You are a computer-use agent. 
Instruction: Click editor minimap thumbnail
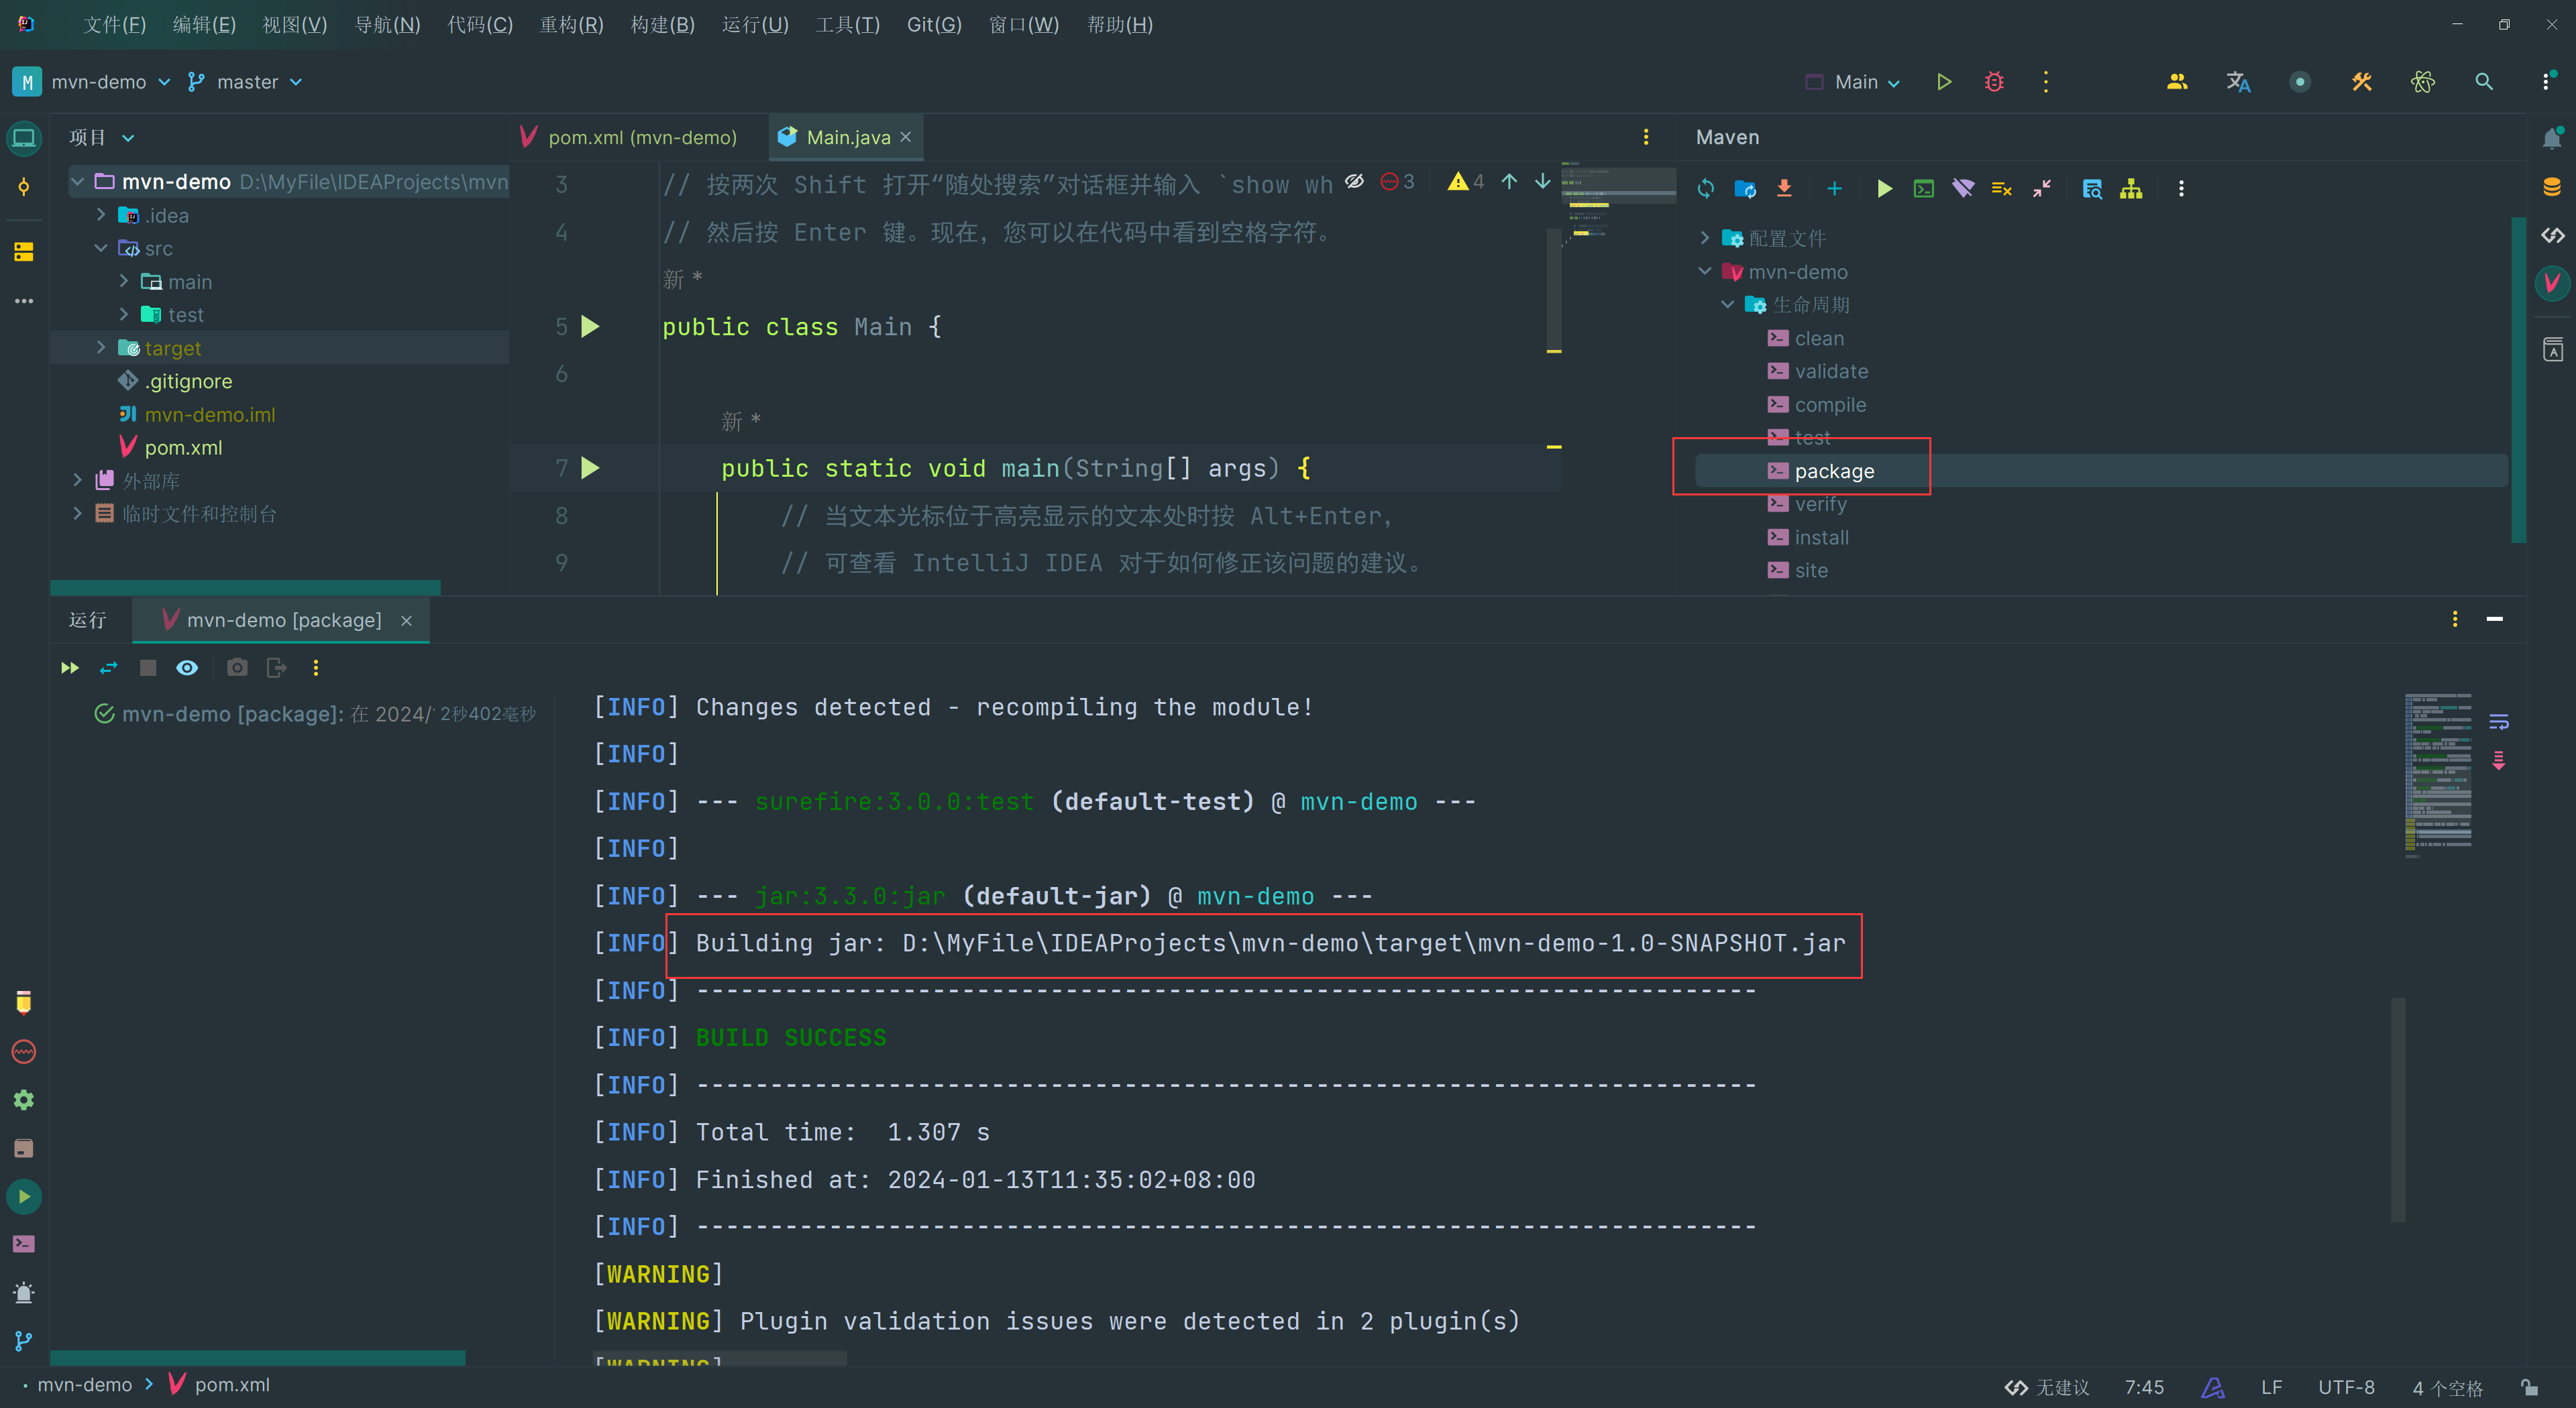coord(1618,205)
